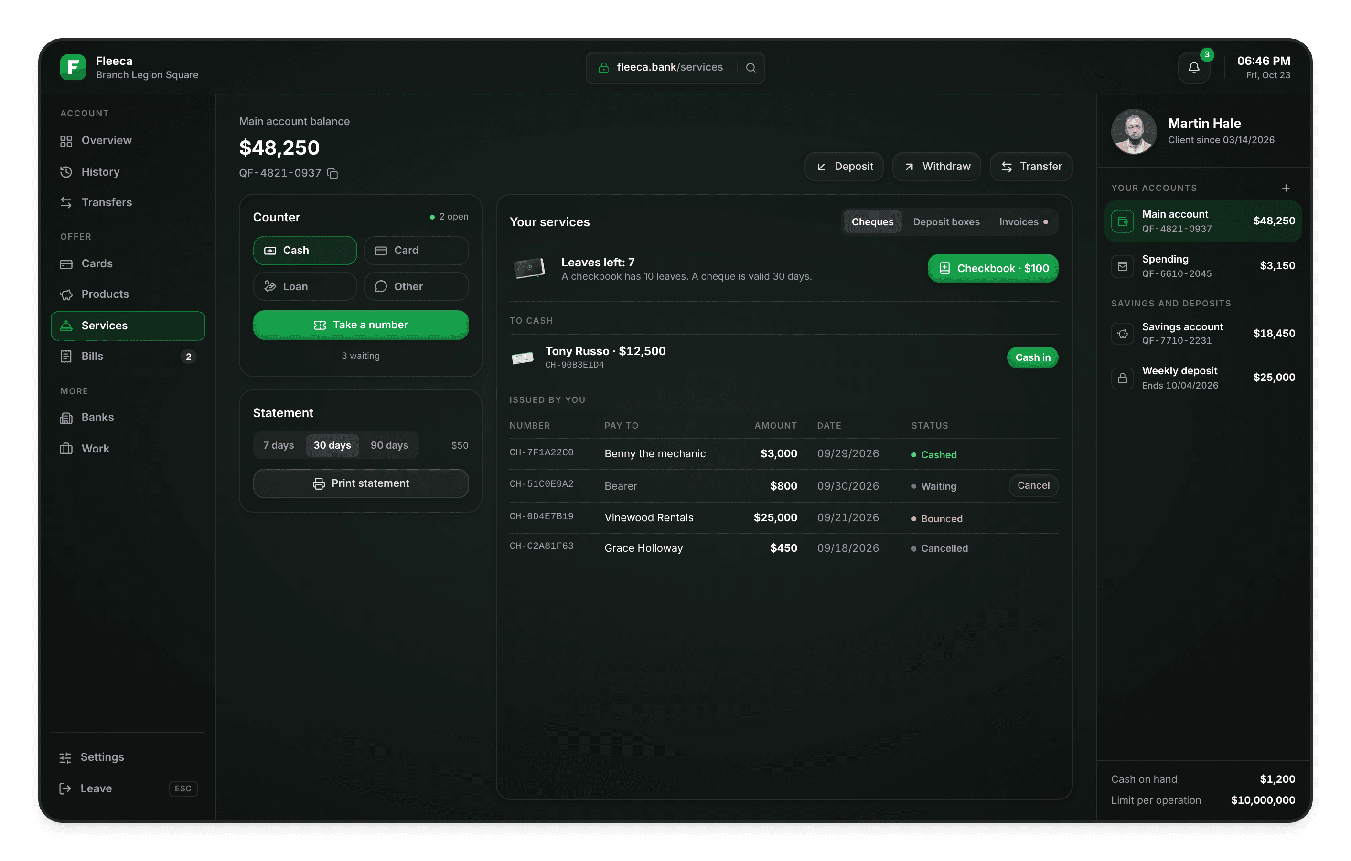Switch to the Invoices tab

1023,222
